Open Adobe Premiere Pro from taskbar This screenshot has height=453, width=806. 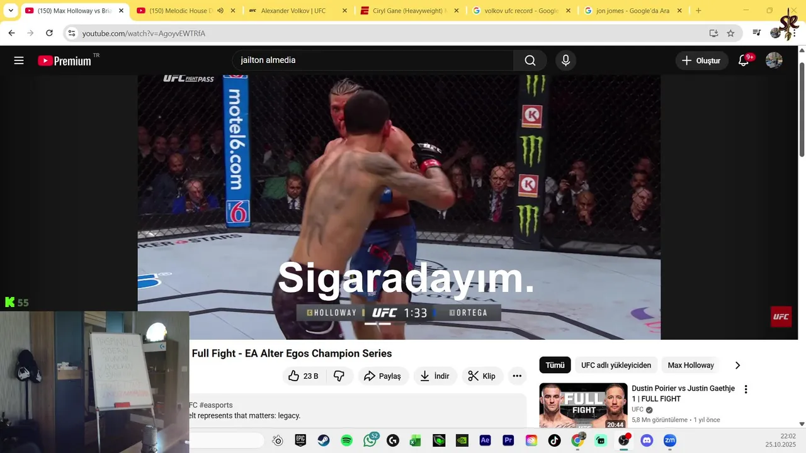[508, 440]
